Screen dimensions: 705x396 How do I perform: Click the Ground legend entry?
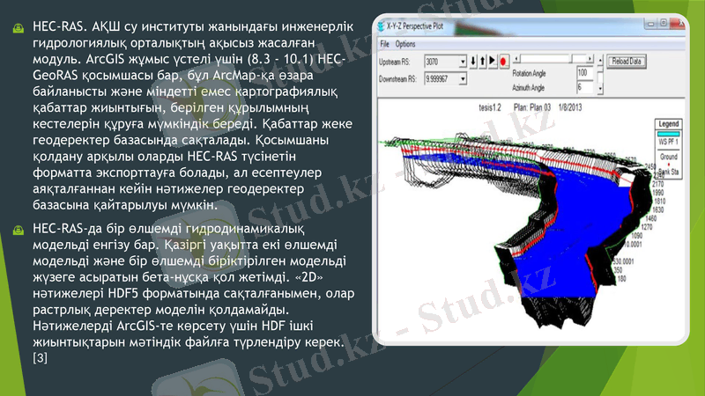click(668, 157)
